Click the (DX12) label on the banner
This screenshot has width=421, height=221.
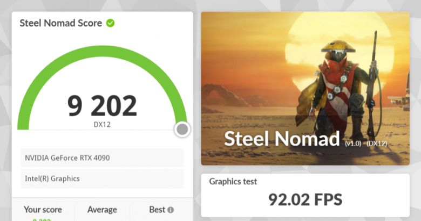pos(377,144)
